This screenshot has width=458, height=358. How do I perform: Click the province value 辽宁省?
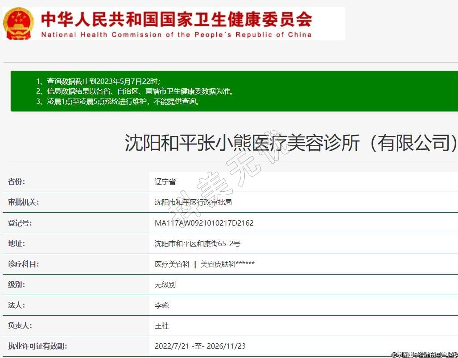[165, 182]
